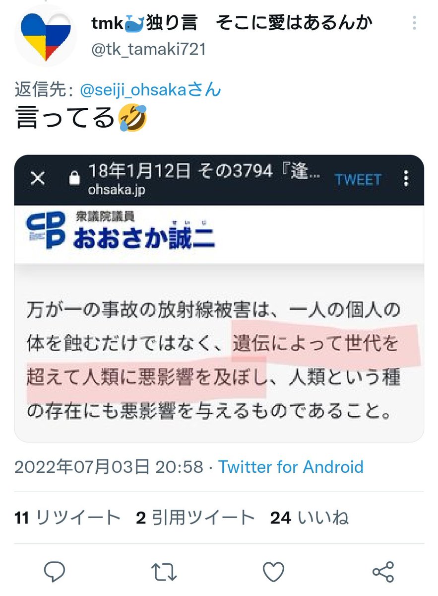
Task: Open @seiji_ohsaka reply-to link
Action: click(x=149, y=90)
